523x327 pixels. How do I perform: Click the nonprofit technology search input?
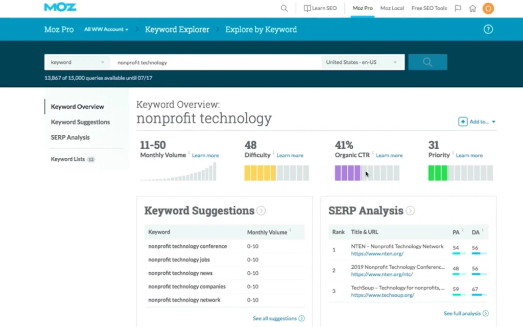click(216, 62)
